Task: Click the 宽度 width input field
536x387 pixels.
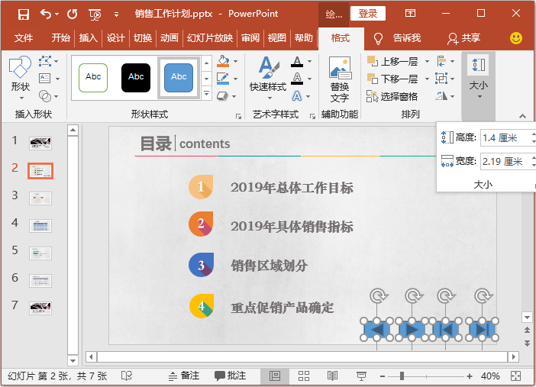Action: pos(507,161)
